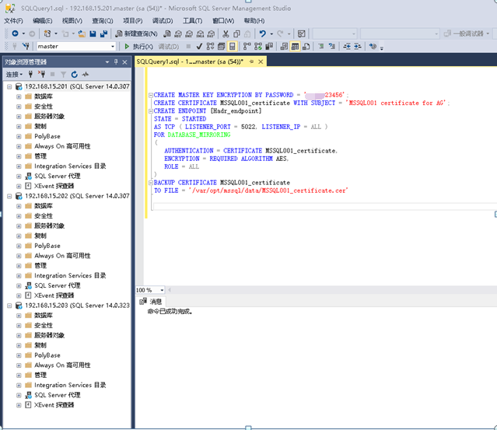Image resolution: width=497 pixels, height=430 pixels.
Task: Click the 命令已成功完成 message text
Action: pos(170,312)
